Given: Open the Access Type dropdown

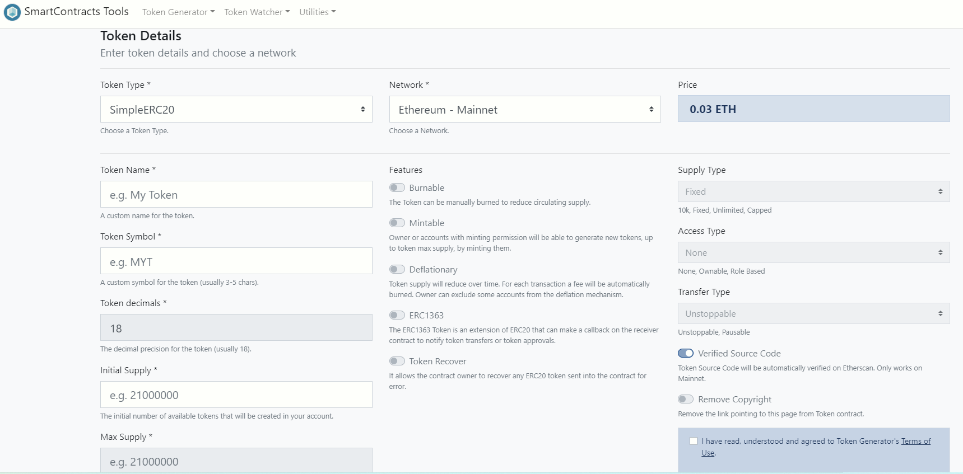Looking at the screenshot, I should [813, 252].
